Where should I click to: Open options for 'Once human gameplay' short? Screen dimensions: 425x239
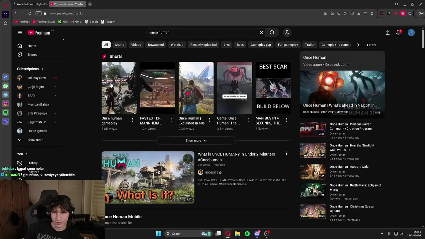tap(132, 120)
